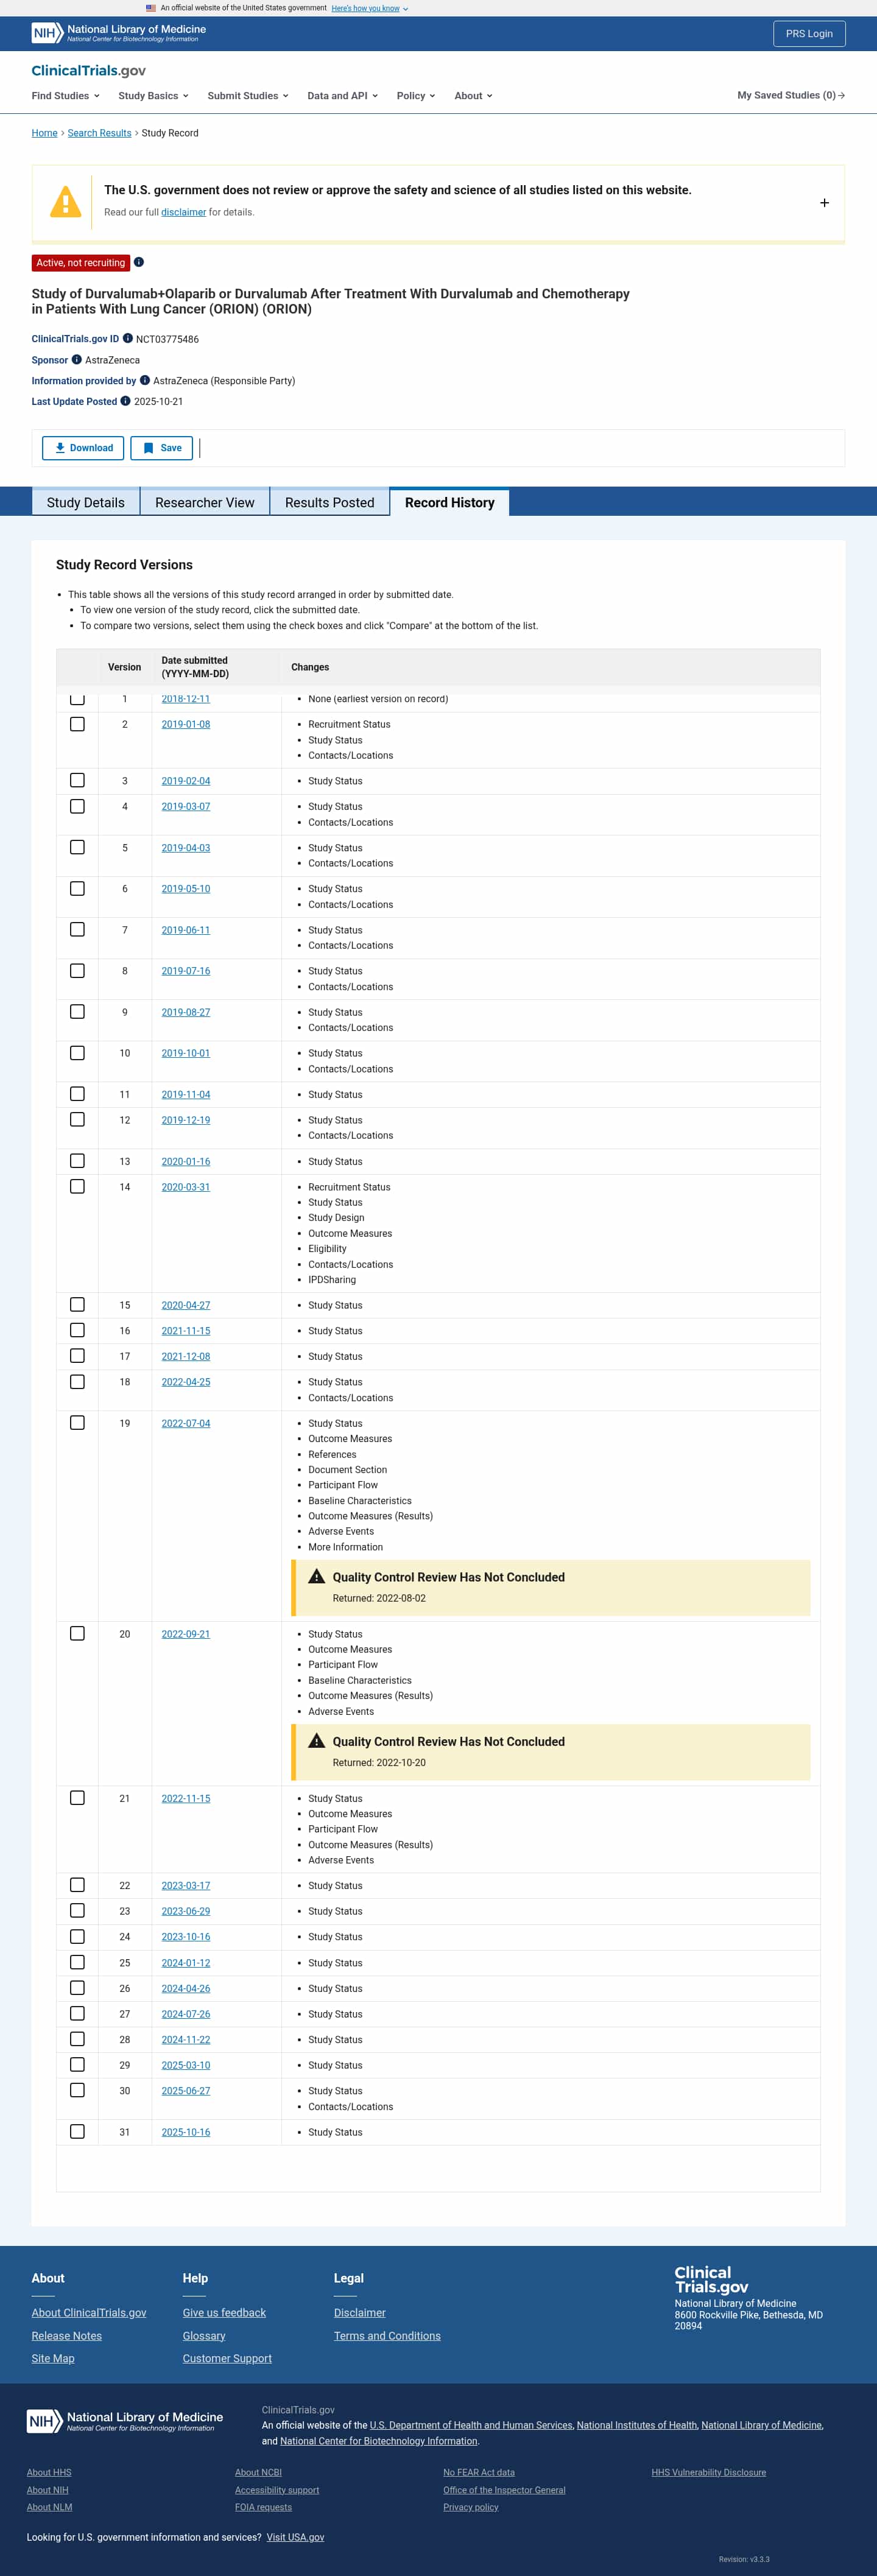
Task: Expand the Policy menu
Action: [x=416, y=96]
